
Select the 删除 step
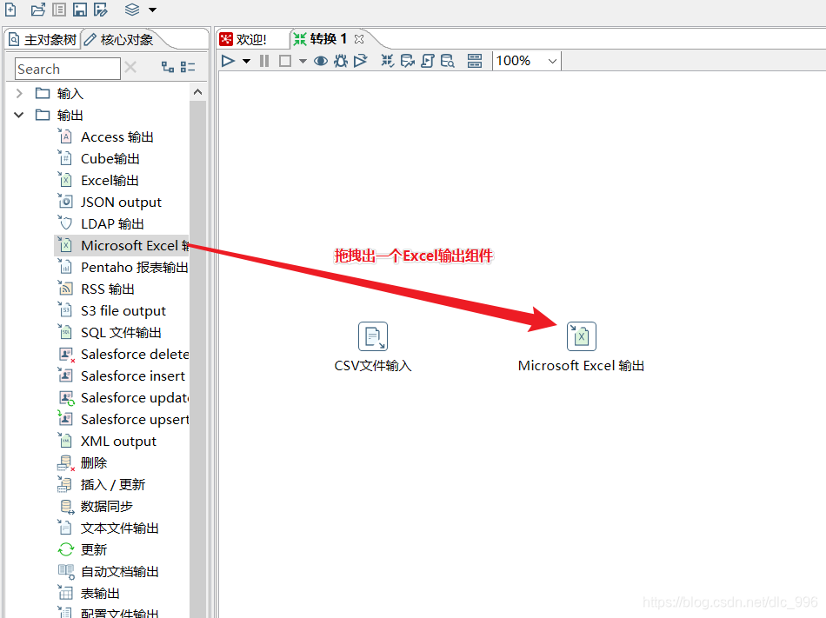tap(83, 462)
